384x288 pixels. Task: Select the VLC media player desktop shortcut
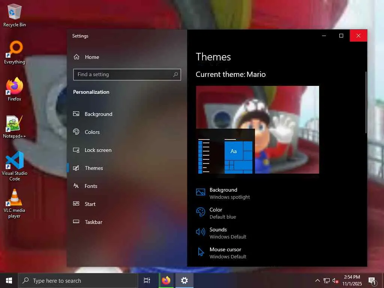[x=15, y=204]
